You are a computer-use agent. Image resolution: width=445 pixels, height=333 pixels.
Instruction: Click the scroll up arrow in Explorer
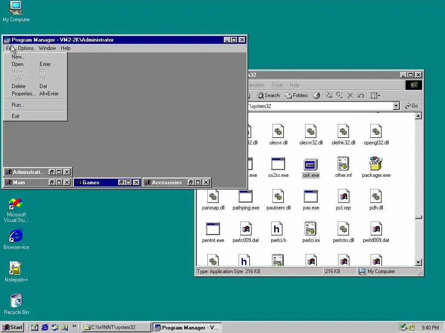418,116
